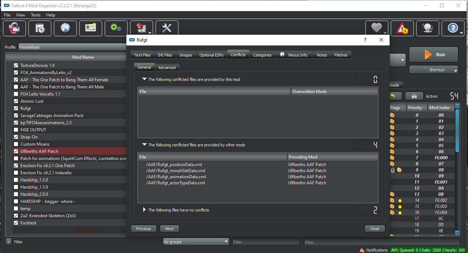Sort by Overwritten Mods column header

pos(334,92)
